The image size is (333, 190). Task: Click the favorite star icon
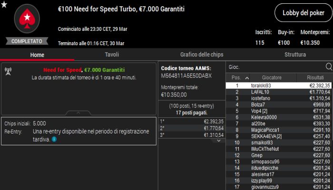point(4,5)
